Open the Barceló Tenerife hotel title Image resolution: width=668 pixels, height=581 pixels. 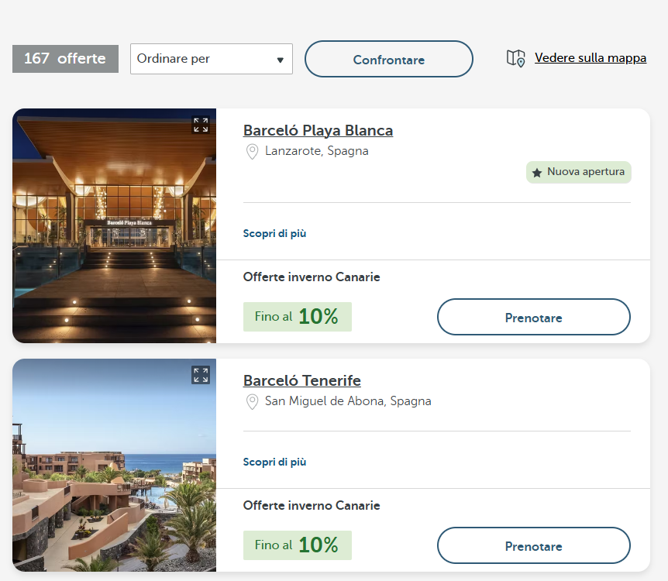tap(301, 380)
